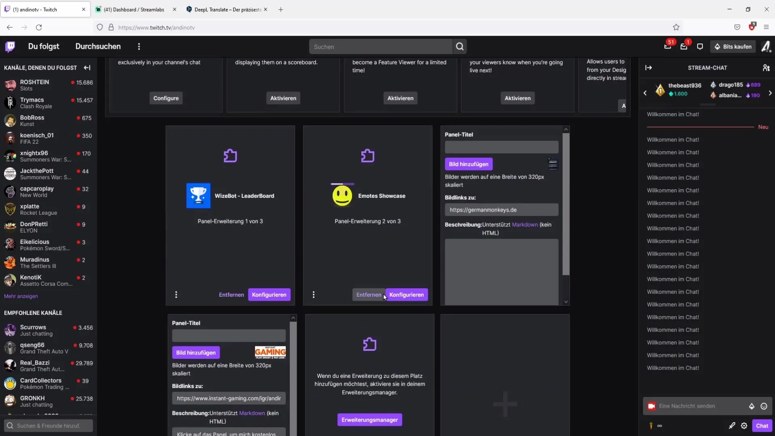The width and height of the screenshot is (775, 436).
Task: Click the Suchen search field
Action: point(381,47)
